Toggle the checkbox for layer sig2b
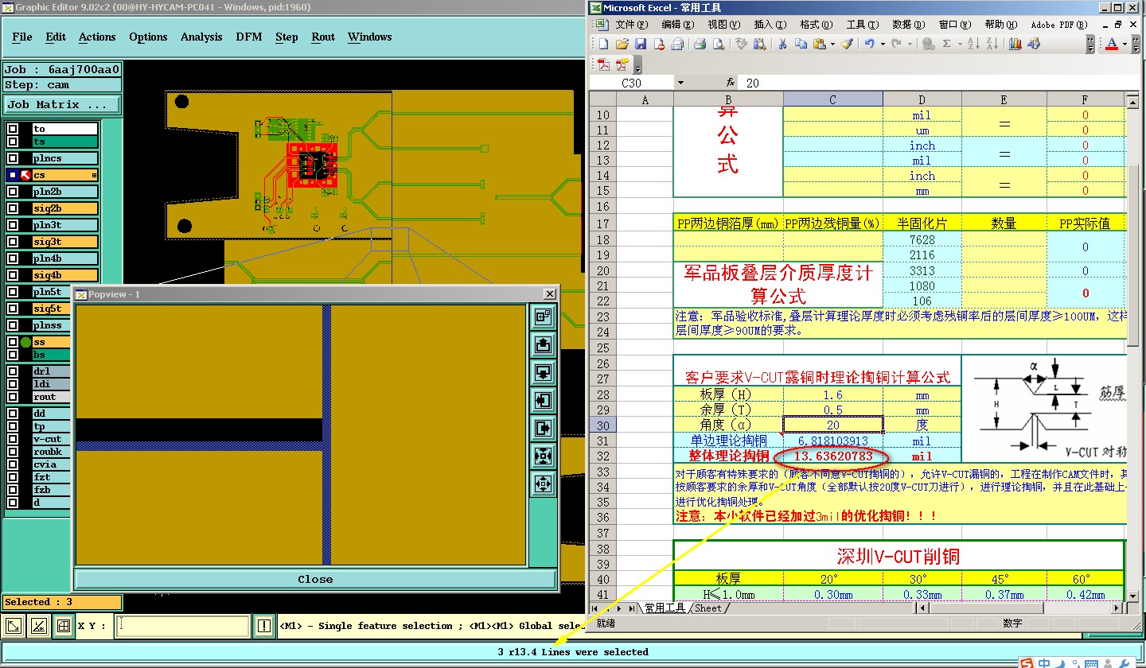Image resolution: width=1146 pixels, height=668 pixels. tap(13, 208)
